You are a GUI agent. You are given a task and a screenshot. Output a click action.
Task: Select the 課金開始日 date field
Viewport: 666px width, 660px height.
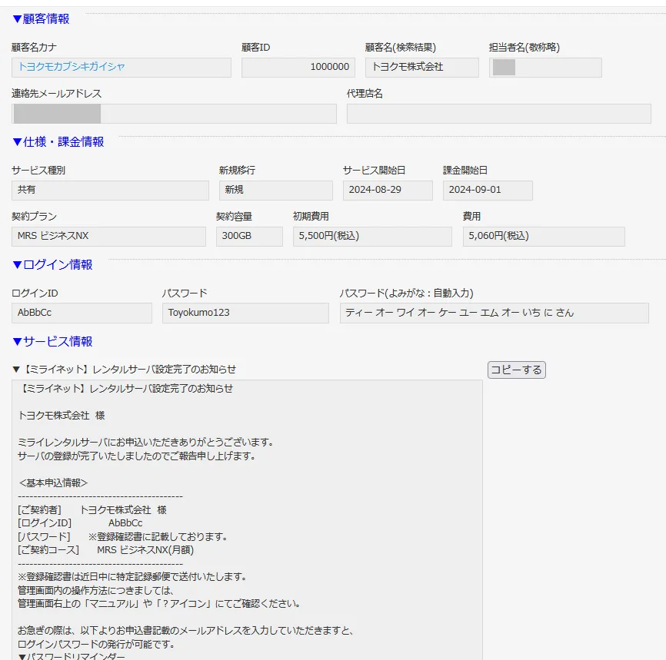[488, 191]
